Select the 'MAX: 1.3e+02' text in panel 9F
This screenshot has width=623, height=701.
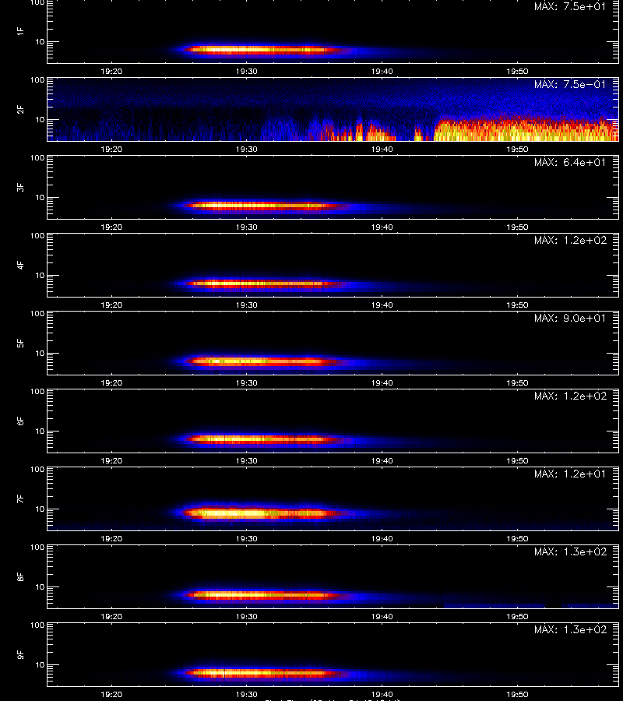pos(570,629)
